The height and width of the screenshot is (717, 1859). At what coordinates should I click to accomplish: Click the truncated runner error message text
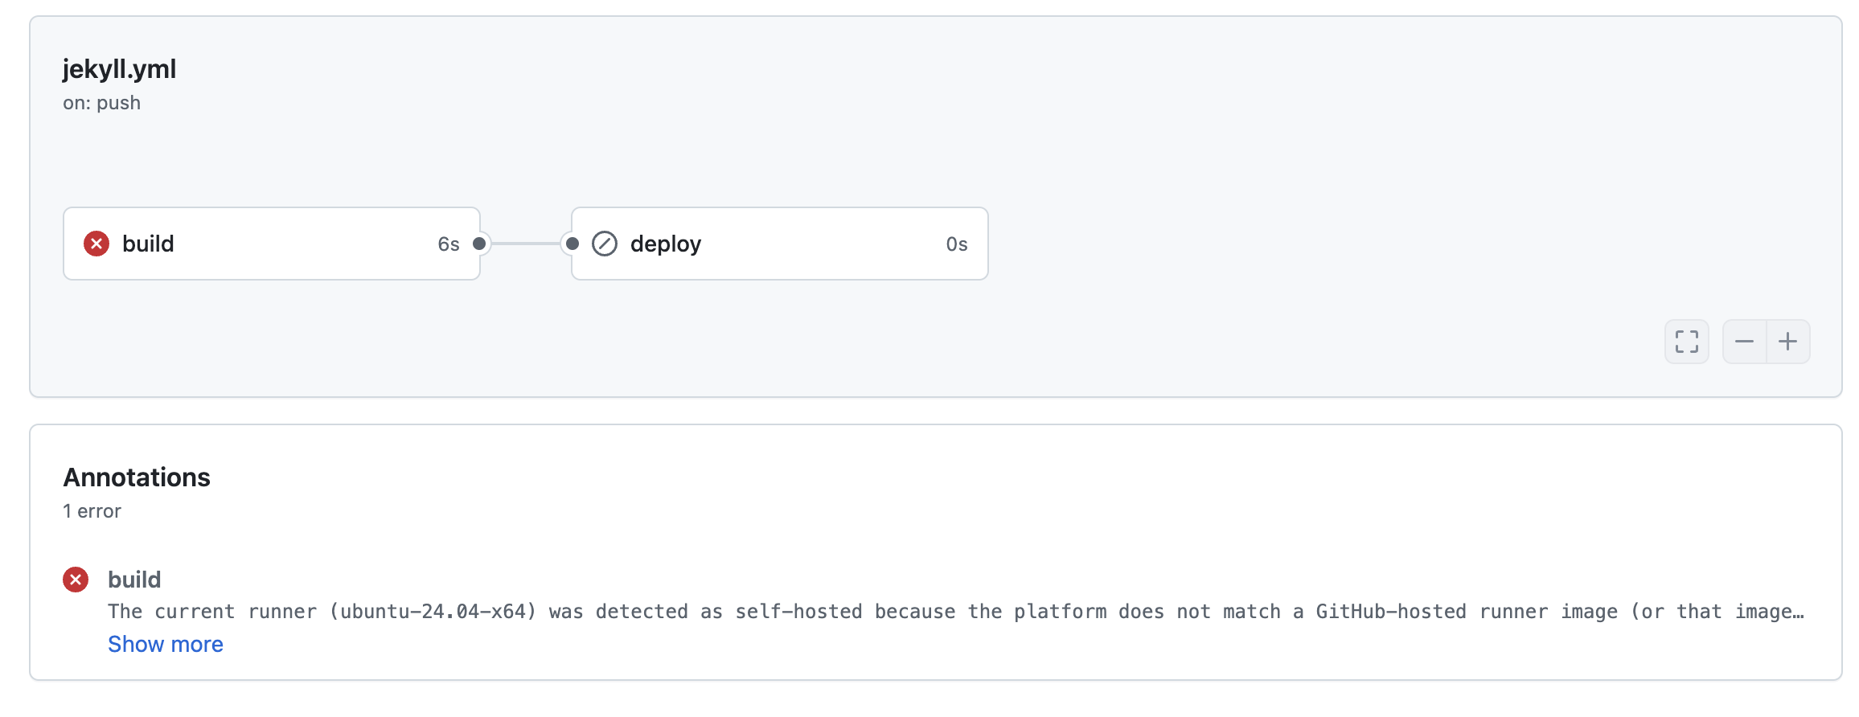pyautogui.click(x=955, y=612)
